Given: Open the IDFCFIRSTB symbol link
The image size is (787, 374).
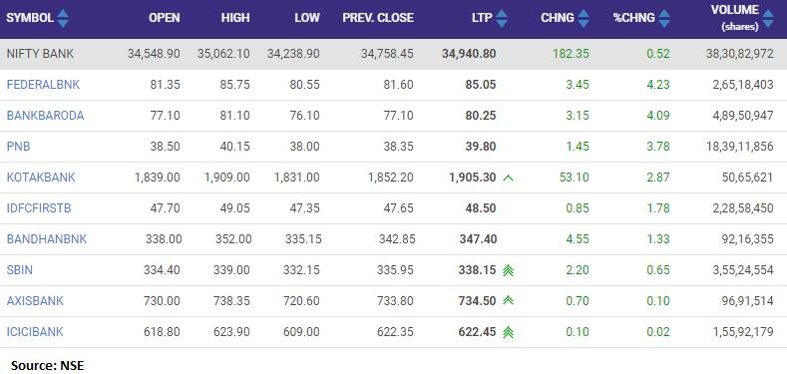Looking at the screenshot, I should coord(39,208).
